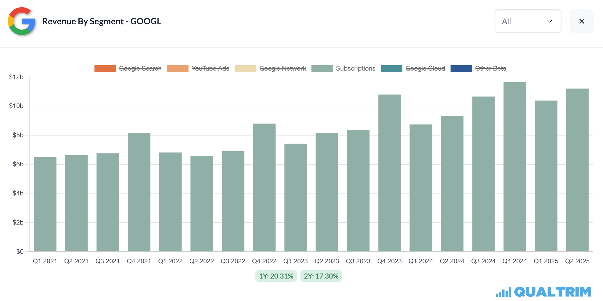Click the Qualtrim logo watermark

[x=543, y=292]
